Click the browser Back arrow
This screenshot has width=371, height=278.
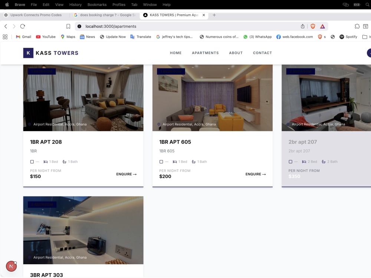(6, 26)
